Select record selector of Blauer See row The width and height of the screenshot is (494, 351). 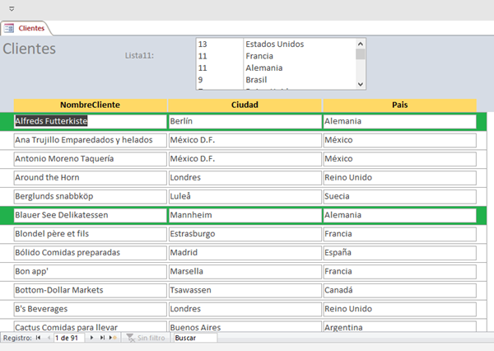pyautogui.click(x=7, y=215)
